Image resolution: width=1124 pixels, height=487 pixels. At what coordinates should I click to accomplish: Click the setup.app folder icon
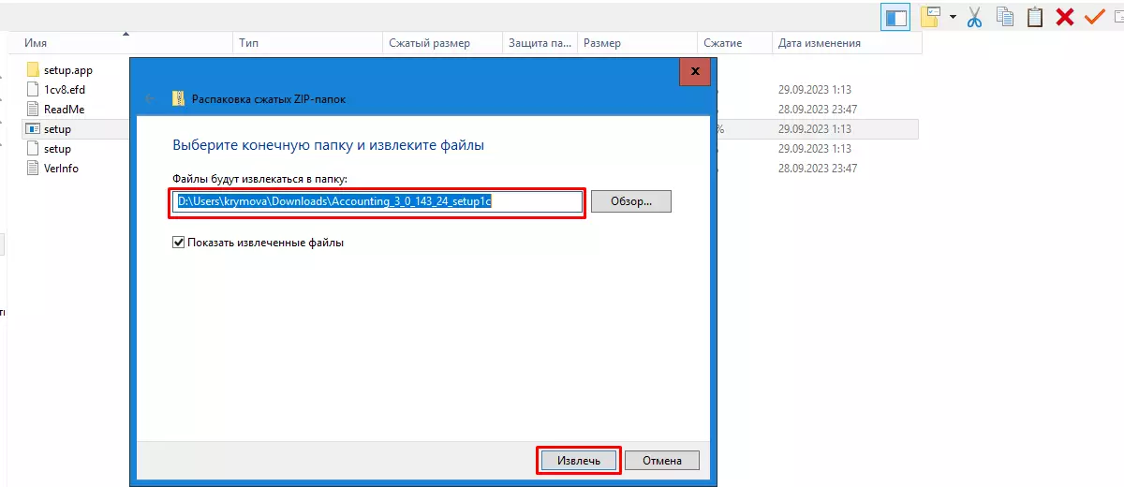[x=33, y=70]
